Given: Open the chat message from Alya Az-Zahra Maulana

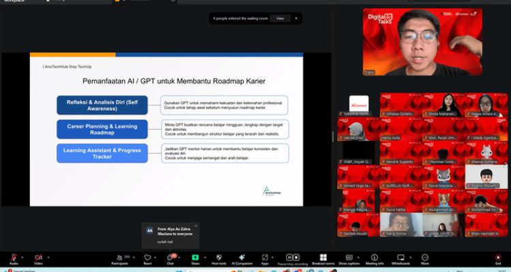Looking at the screenshot, I should (171, 236).
